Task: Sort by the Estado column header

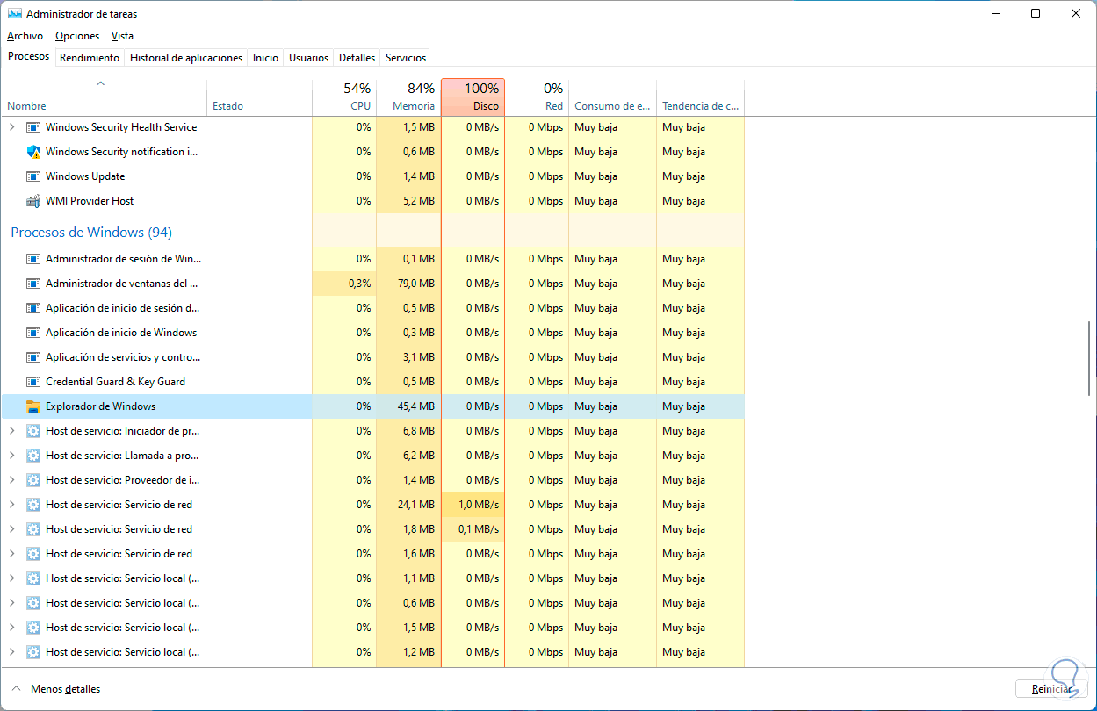Action: tap(260, 97)
